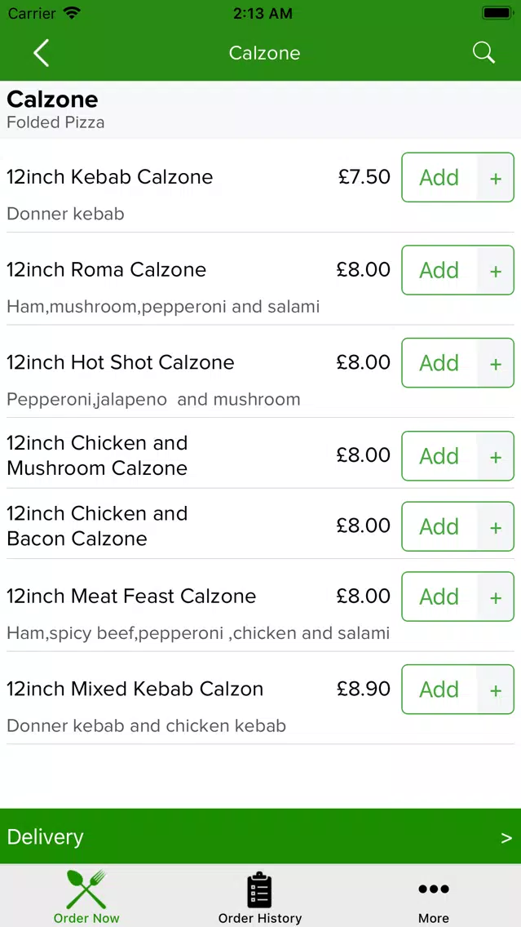The height and width of the screenshot is (927, 521).
Task: Tap plus icon for Chicken and Bacon Calzone
Action: (496, 527)
